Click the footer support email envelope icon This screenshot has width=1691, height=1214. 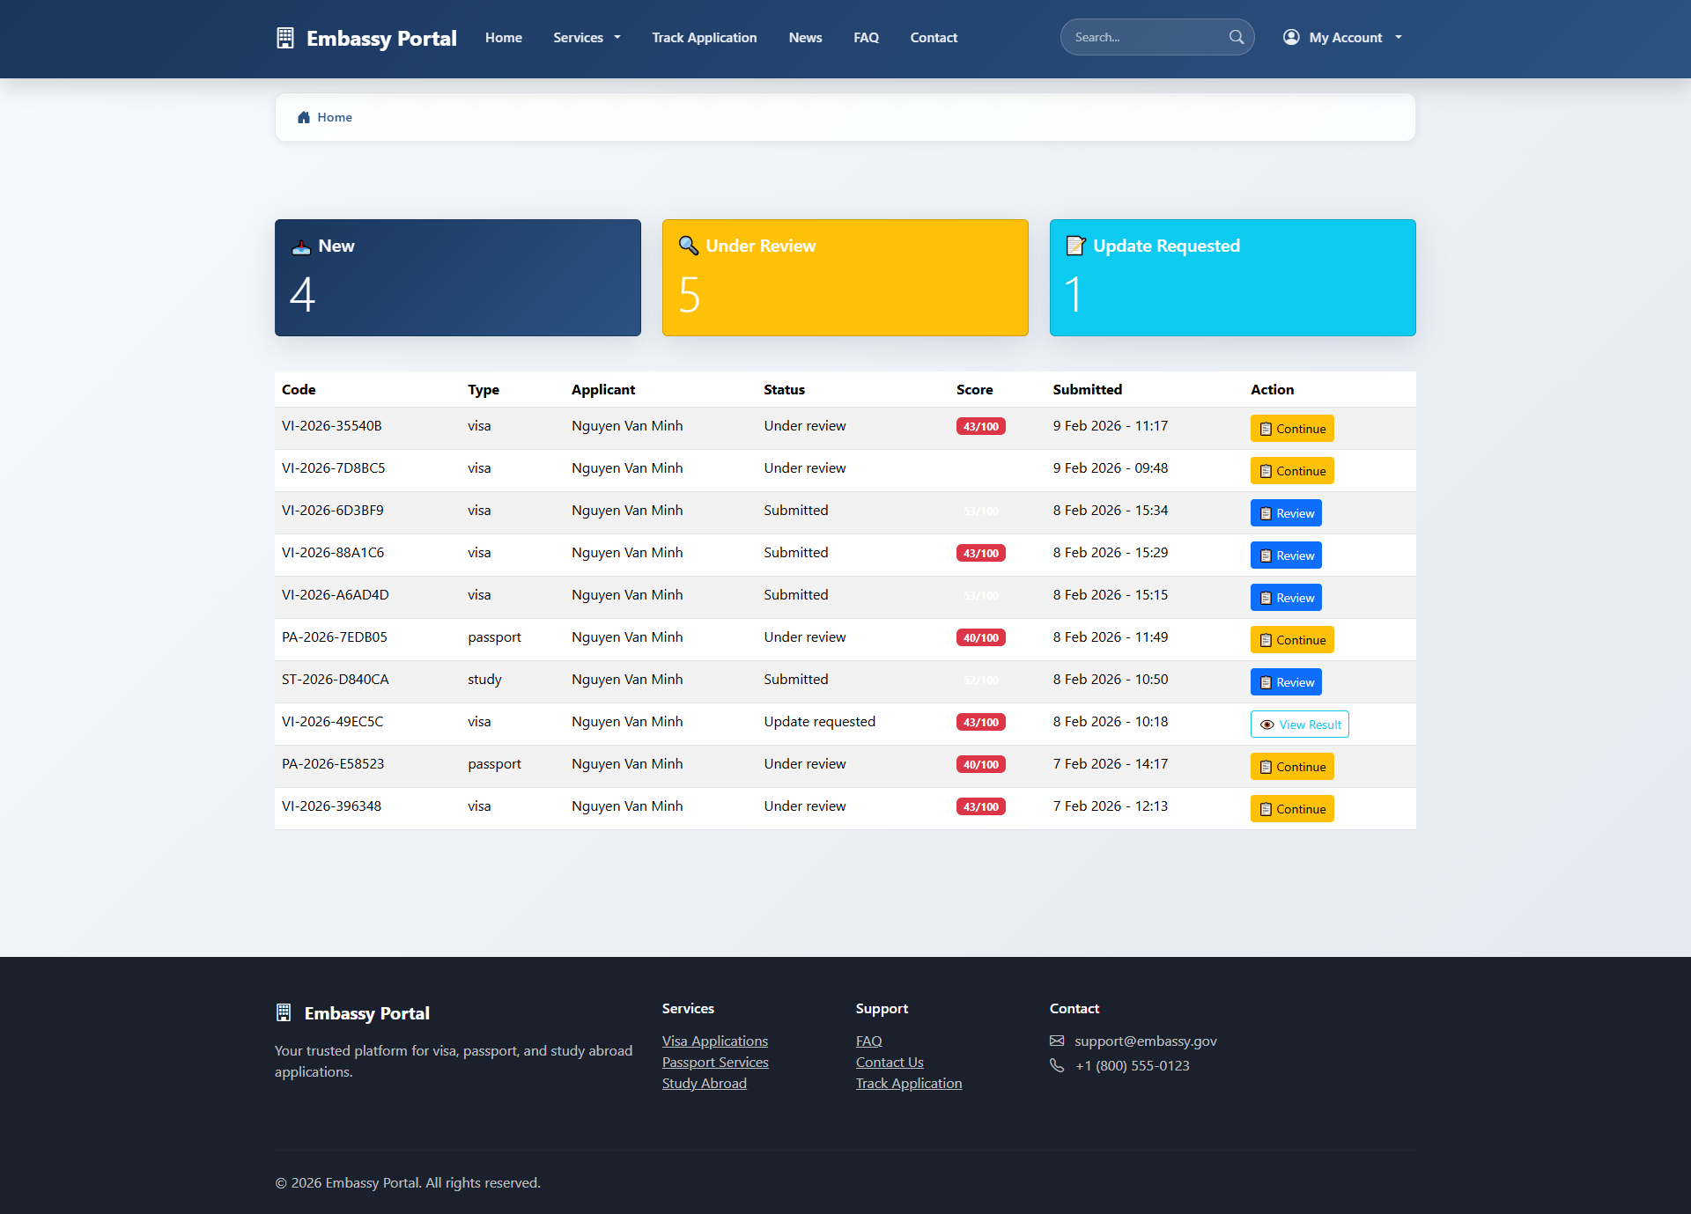click(x=1057, y=1041)
